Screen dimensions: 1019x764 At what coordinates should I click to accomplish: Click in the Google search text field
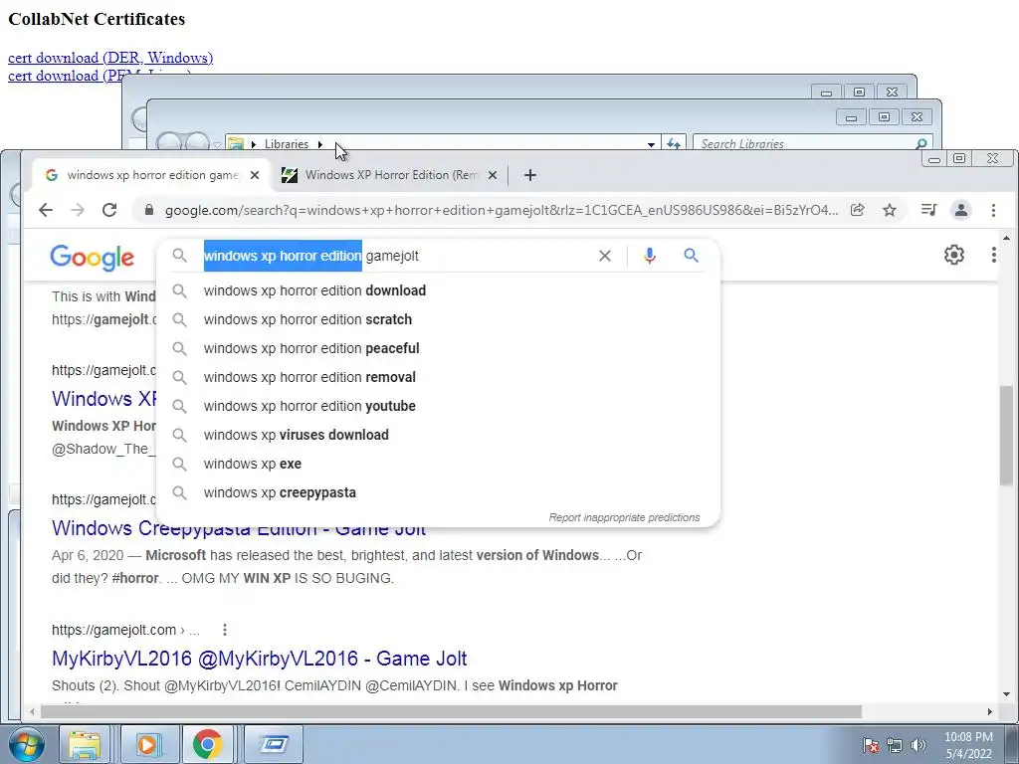[396, 256]
